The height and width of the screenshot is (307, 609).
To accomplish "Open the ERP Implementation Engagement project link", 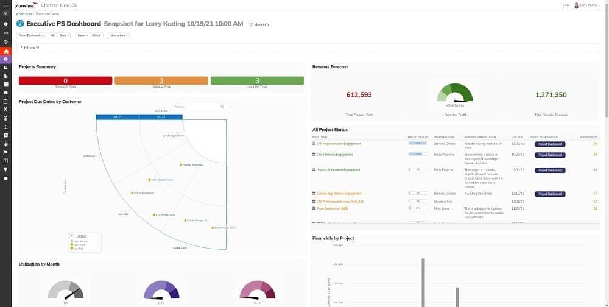I will pyautogui.click(x=338, y=144).
